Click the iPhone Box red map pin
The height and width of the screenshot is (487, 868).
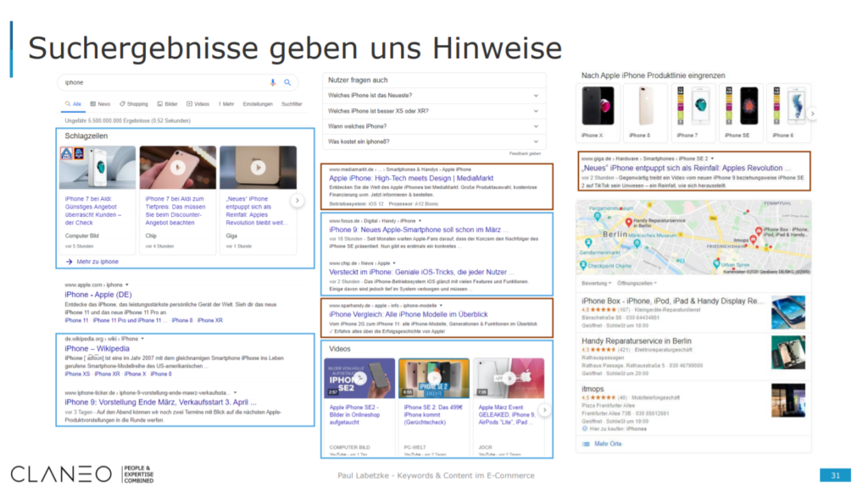pyautogui.click(x=759, y=231)
